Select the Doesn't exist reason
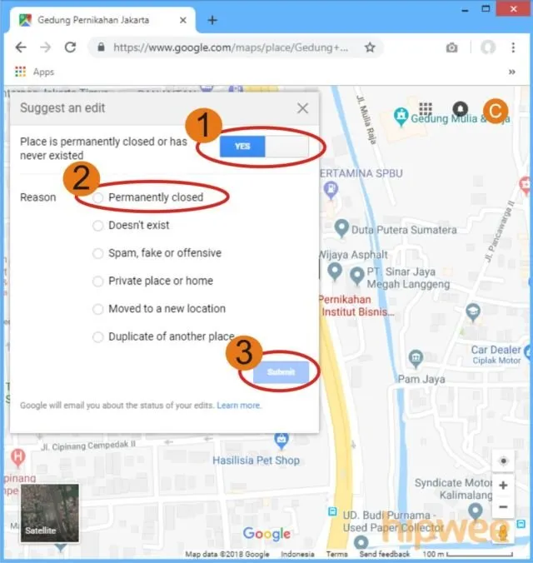This screenshot has width=533, height=563. click(x=97, y=226)
